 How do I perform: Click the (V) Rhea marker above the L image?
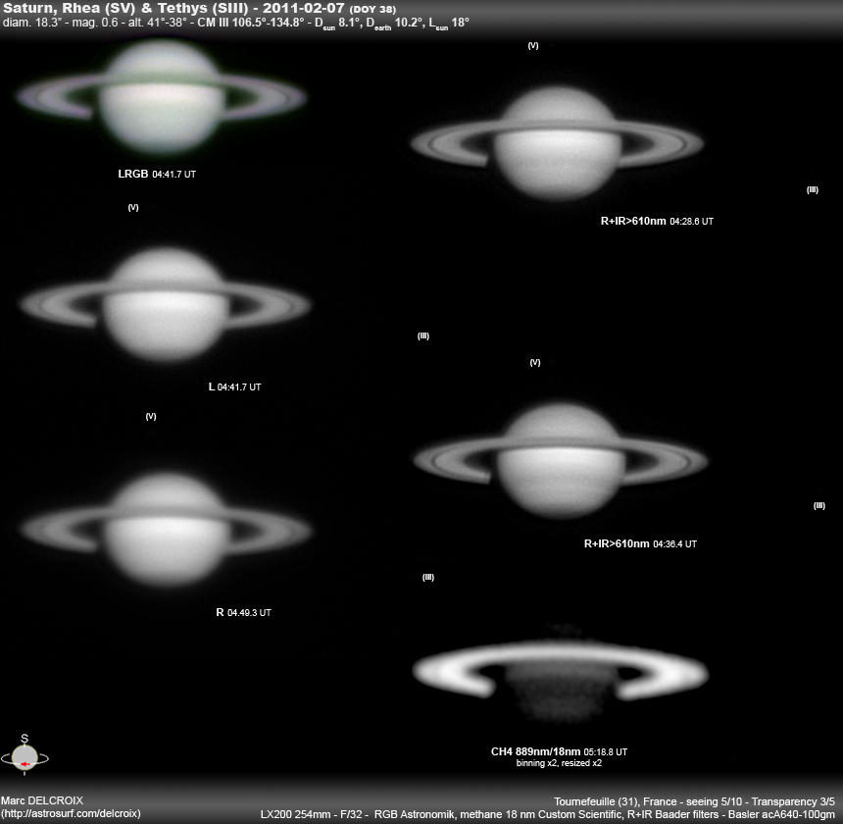(133, 207)
